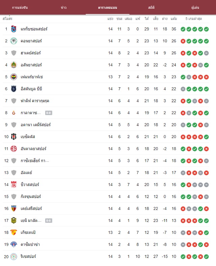Open the สถิติ tab

(x=151, y=7)
